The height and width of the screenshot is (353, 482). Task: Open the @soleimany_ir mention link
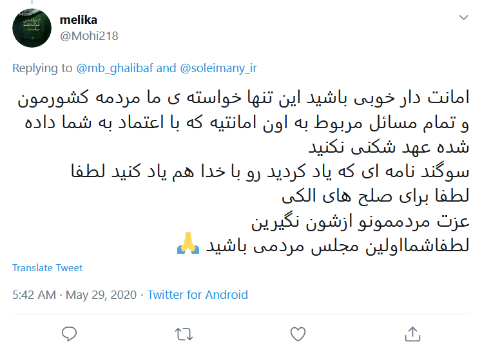tap(218, 68)
